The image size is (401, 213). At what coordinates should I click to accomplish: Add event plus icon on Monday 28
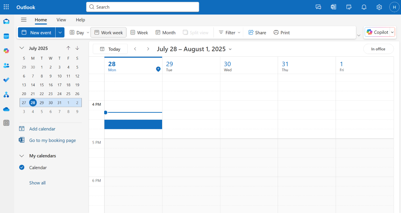(158, 69)
